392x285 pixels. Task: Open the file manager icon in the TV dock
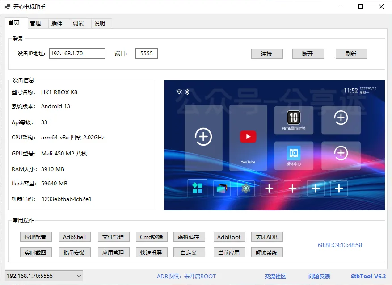221,189
